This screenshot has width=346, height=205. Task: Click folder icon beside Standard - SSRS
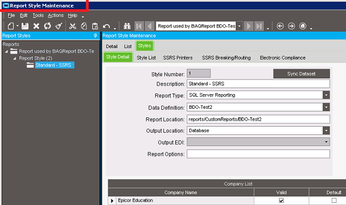(x=30, y=65)
